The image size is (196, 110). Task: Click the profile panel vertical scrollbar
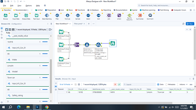51,76
